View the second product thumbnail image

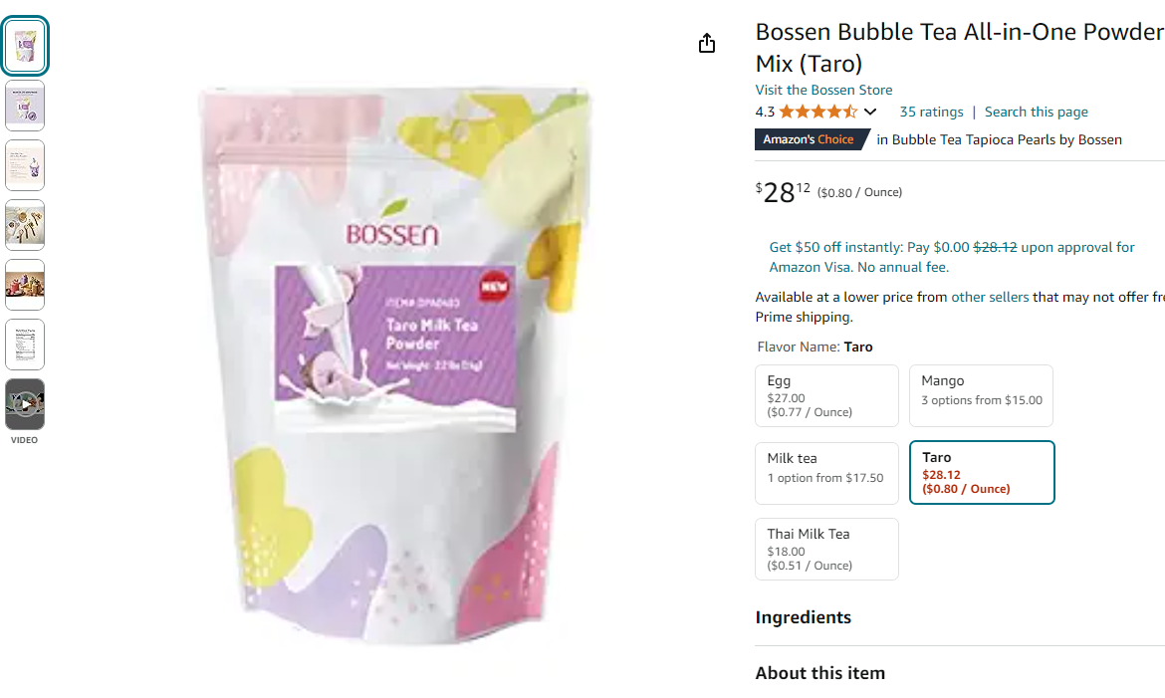25,106
